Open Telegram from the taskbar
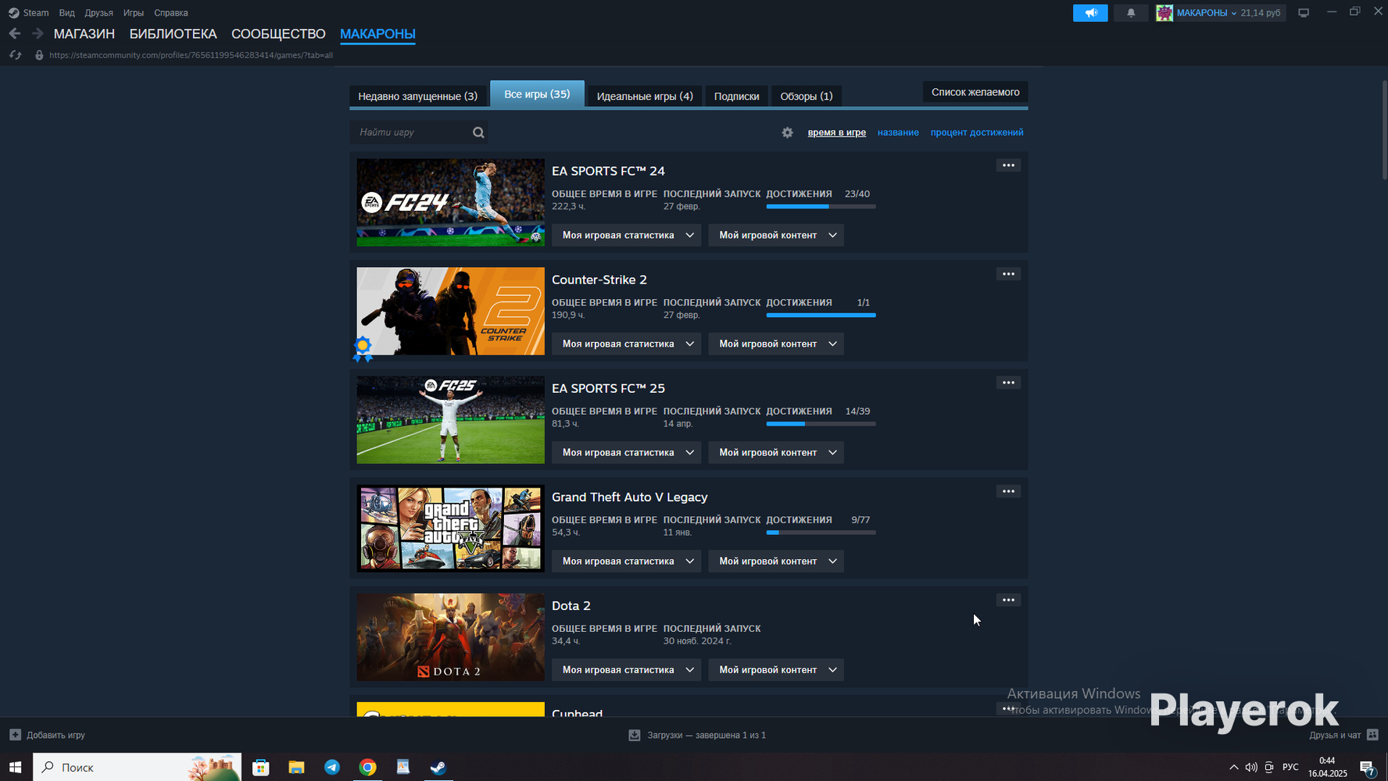This screenshot has height=781, width=1388. coord(332,767)
